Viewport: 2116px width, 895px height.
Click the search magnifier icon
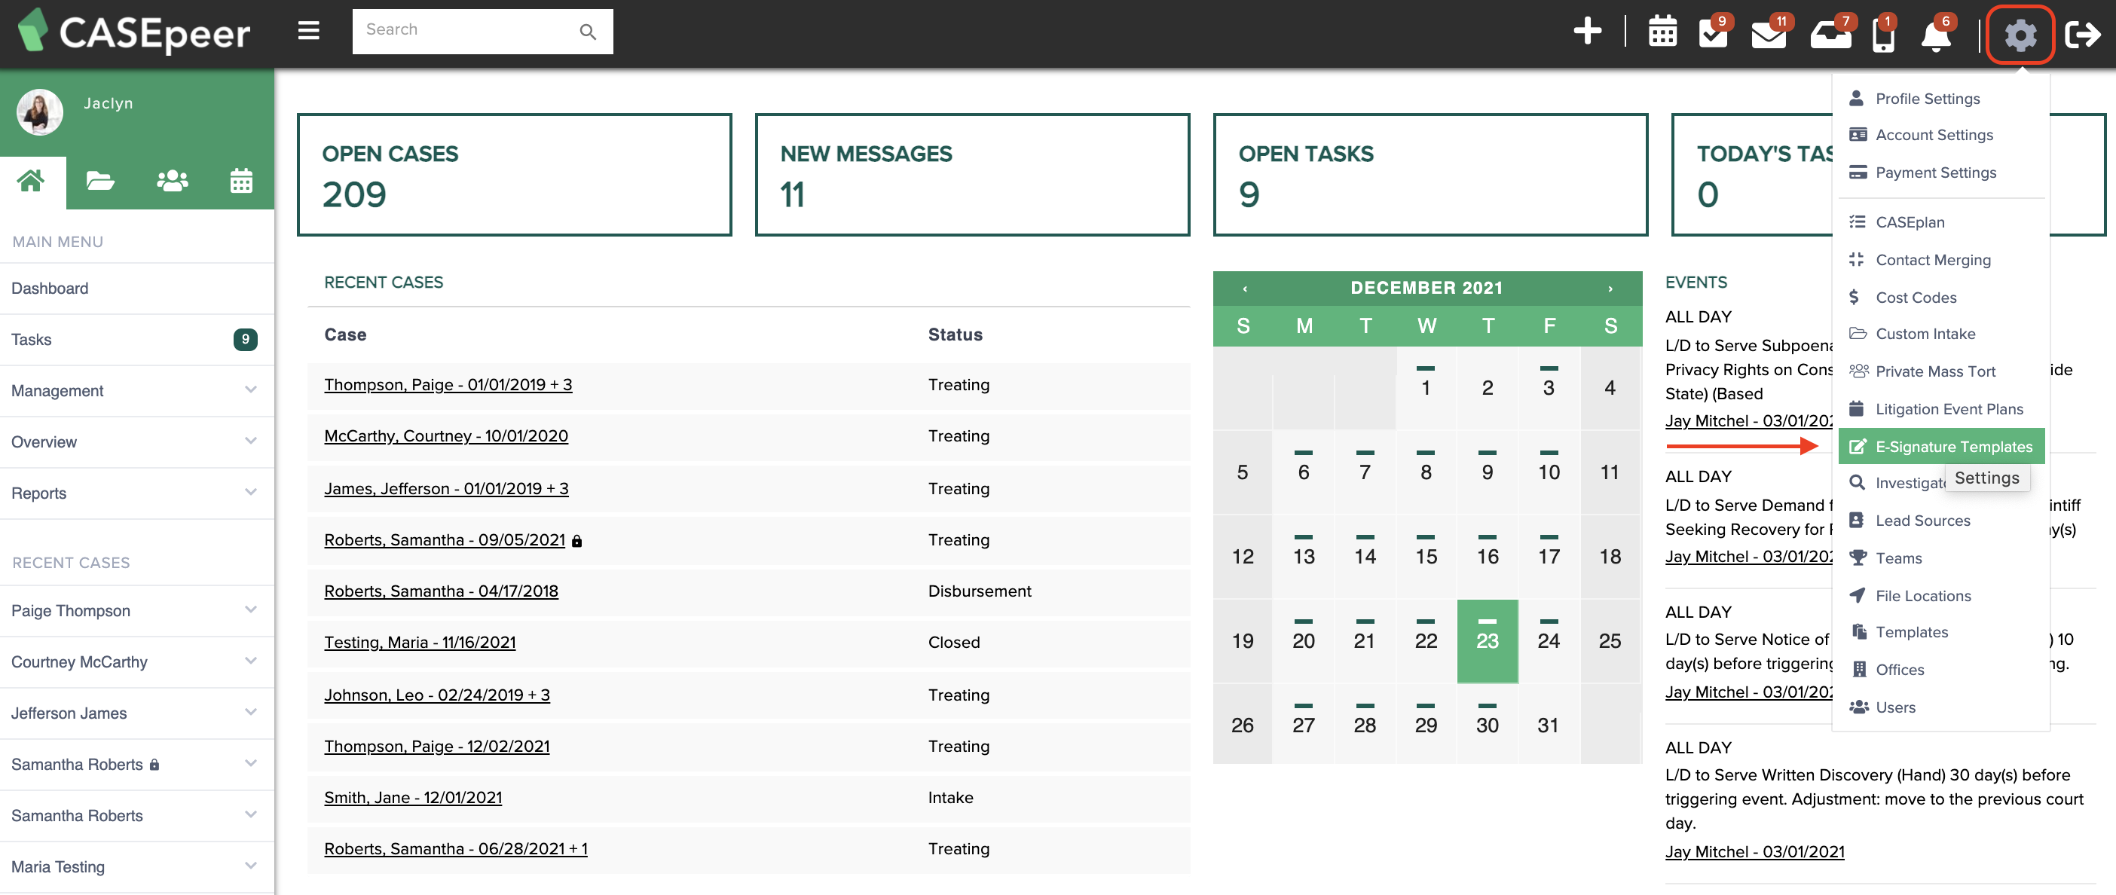click(587, 32)
